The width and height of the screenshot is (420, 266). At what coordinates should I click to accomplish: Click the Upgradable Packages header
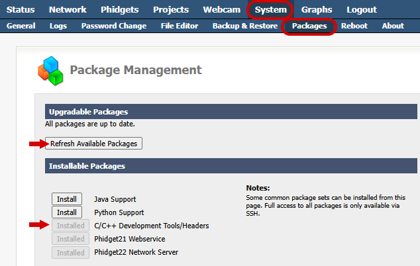231,112
